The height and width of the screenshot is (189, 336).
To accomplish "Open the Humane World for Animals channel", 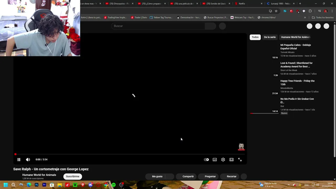I will tap(39, 175).
